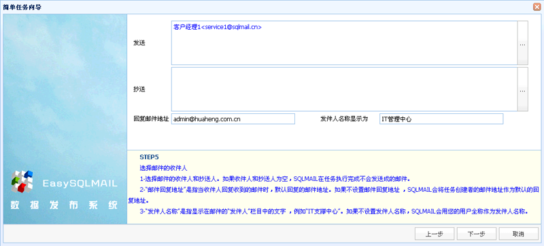544x246 pixels.
Task: Click the 抄送 label
Action: 139,89
